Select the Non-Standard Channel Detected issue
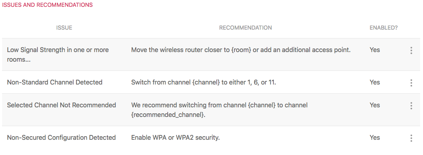The image size is (423, 155). coord(55,82)
